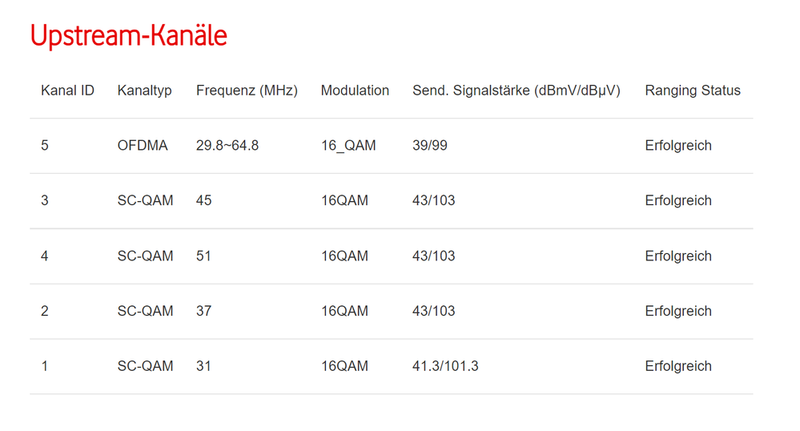The width and height of the screenshot is (800, 431).
Task: Click the Send. Signalstärke column header
Action: click(516, 91)
